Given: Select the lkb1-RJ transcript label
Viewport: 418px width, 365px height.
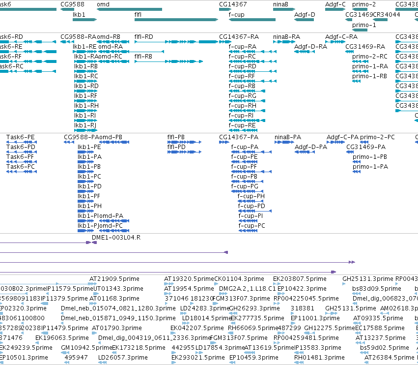Looking at the screenshot, I should point(85,125).
